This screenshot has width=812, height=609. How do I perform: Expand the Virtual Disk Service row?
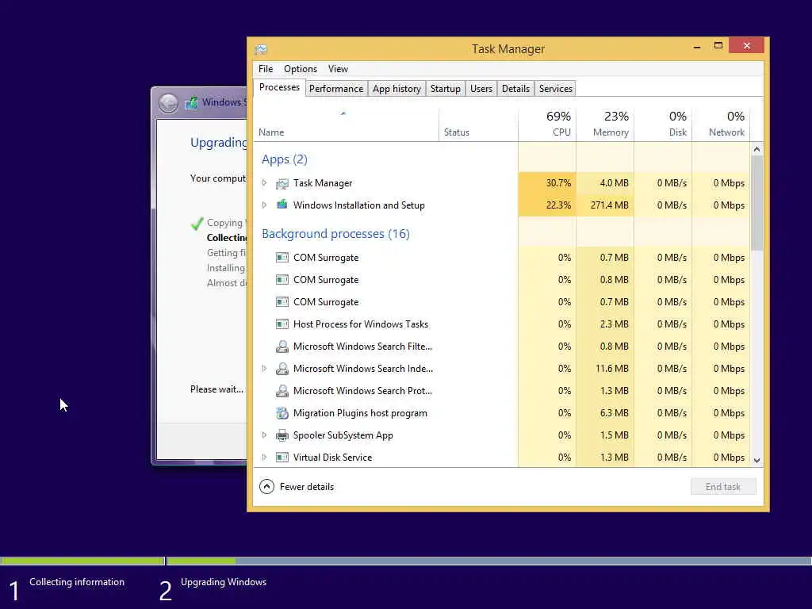[x=264, y=458]
